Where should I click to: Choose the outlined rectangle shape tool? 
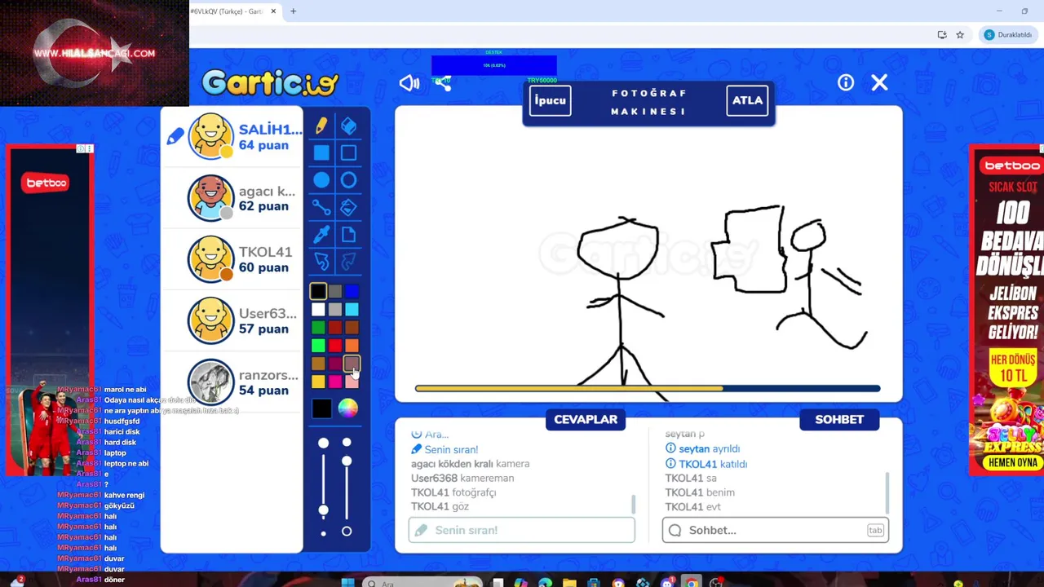coord(348,152)
